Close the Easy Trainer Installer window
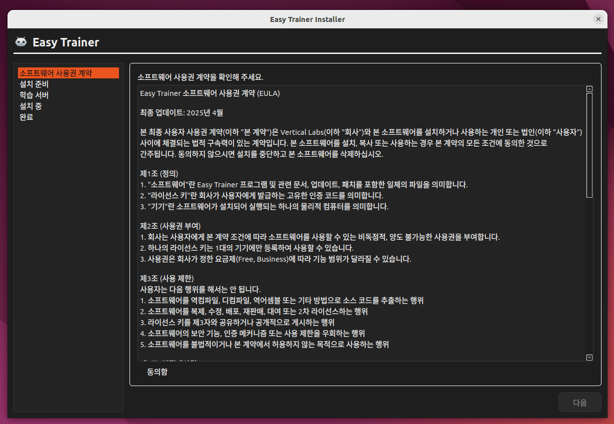614x424 pixels. 598,19
